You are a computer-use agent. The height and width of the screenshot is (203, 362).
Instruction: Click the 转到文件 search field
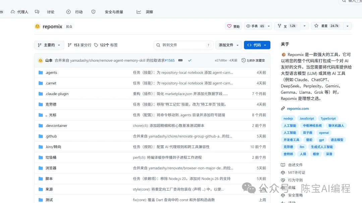pyautogui.click(x=184, y=45)
